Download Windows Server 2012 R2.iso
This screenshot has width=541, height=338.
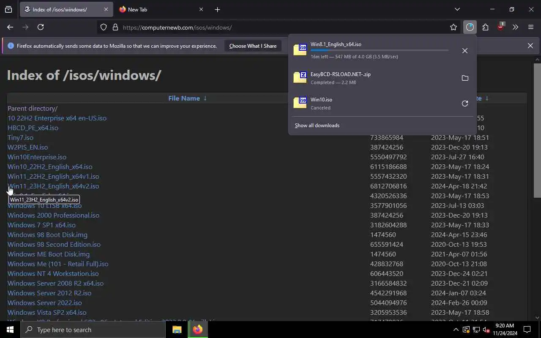49,293
